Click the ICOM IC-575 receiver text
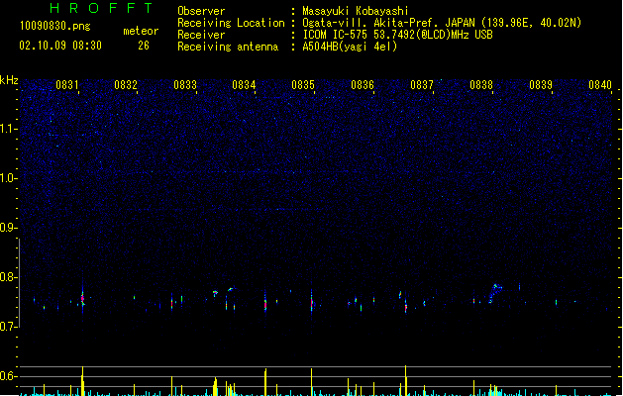This screenshot has width=623, height=396. (397, 35)
